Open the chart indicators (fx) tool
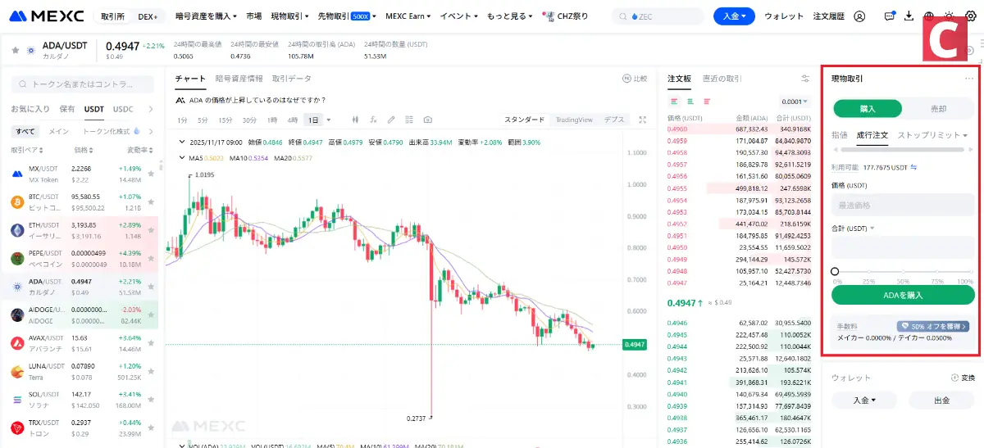Screen dimensions: 984x448 point(374,120)
